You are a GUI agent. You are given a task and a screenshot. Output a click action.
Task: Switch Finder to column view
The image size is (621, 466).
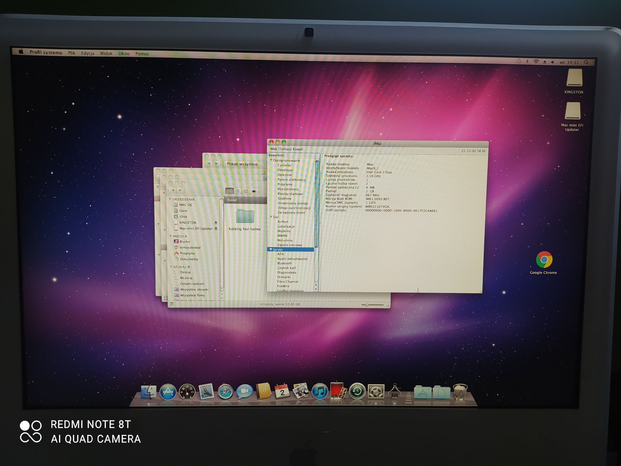(246, 191)
